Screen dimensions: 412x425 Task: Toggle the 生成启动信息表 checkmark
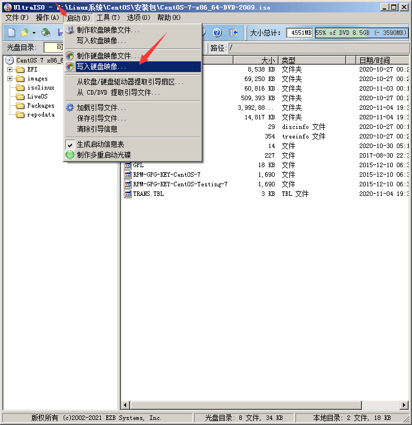click(x=70, y=145)
